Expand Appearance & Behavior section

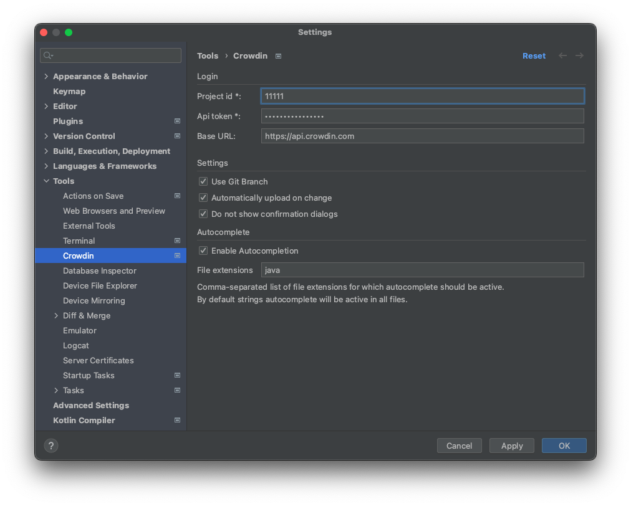(x=46, y=77)
